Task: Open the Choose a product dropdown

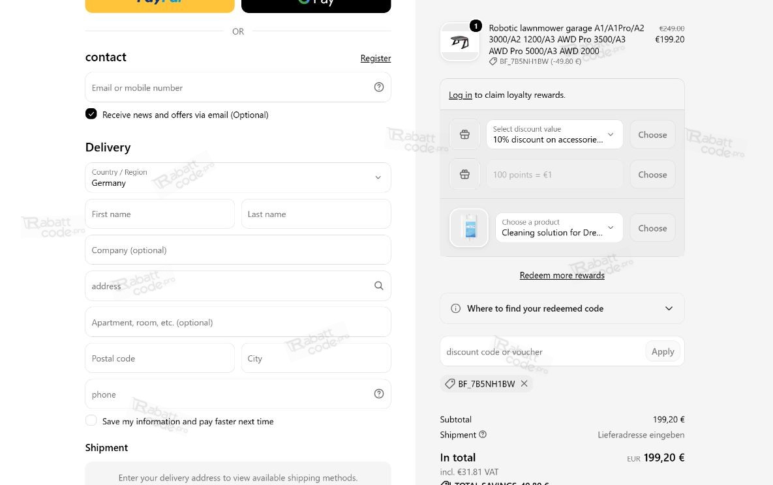Action: tap(559, 228)
